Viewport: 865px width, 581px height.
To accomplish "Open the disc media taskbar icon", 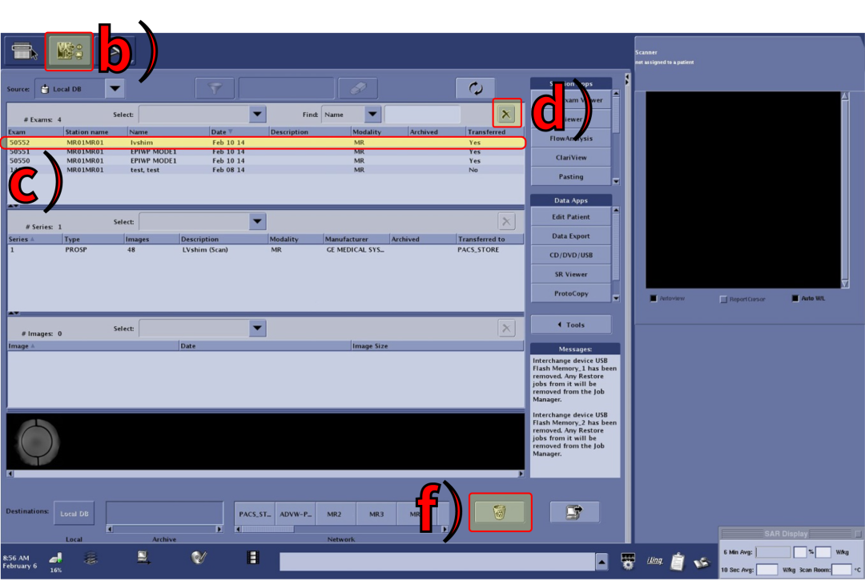I will 199,558.
